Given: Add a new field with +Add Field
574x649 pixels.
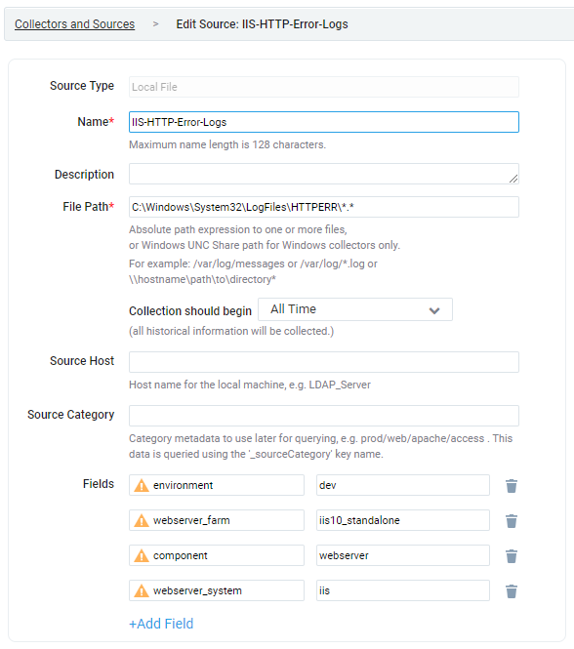Looking at the screenshot, I should click(161, 624).
